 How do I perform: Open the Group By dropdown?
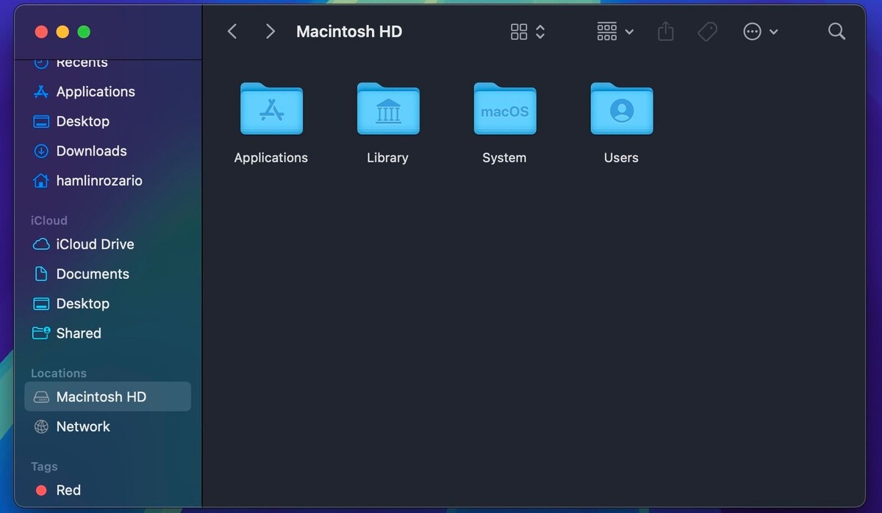pos(615,32)
